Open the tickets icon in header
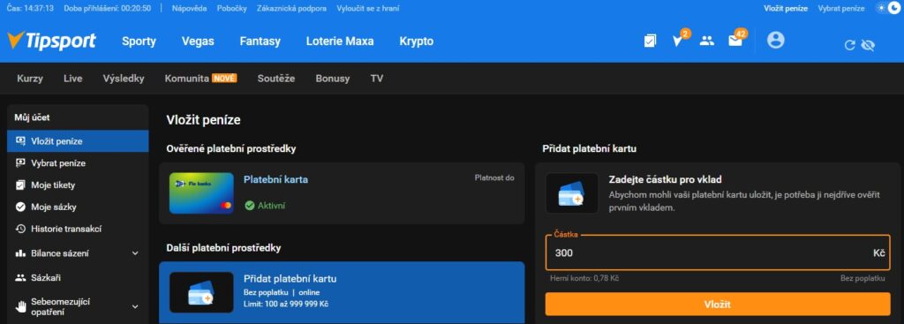904x324 pixels. click(x=650, y=41)
